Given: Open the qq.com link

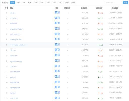Looking at the screenshot, I should click(x=13, y=13).
